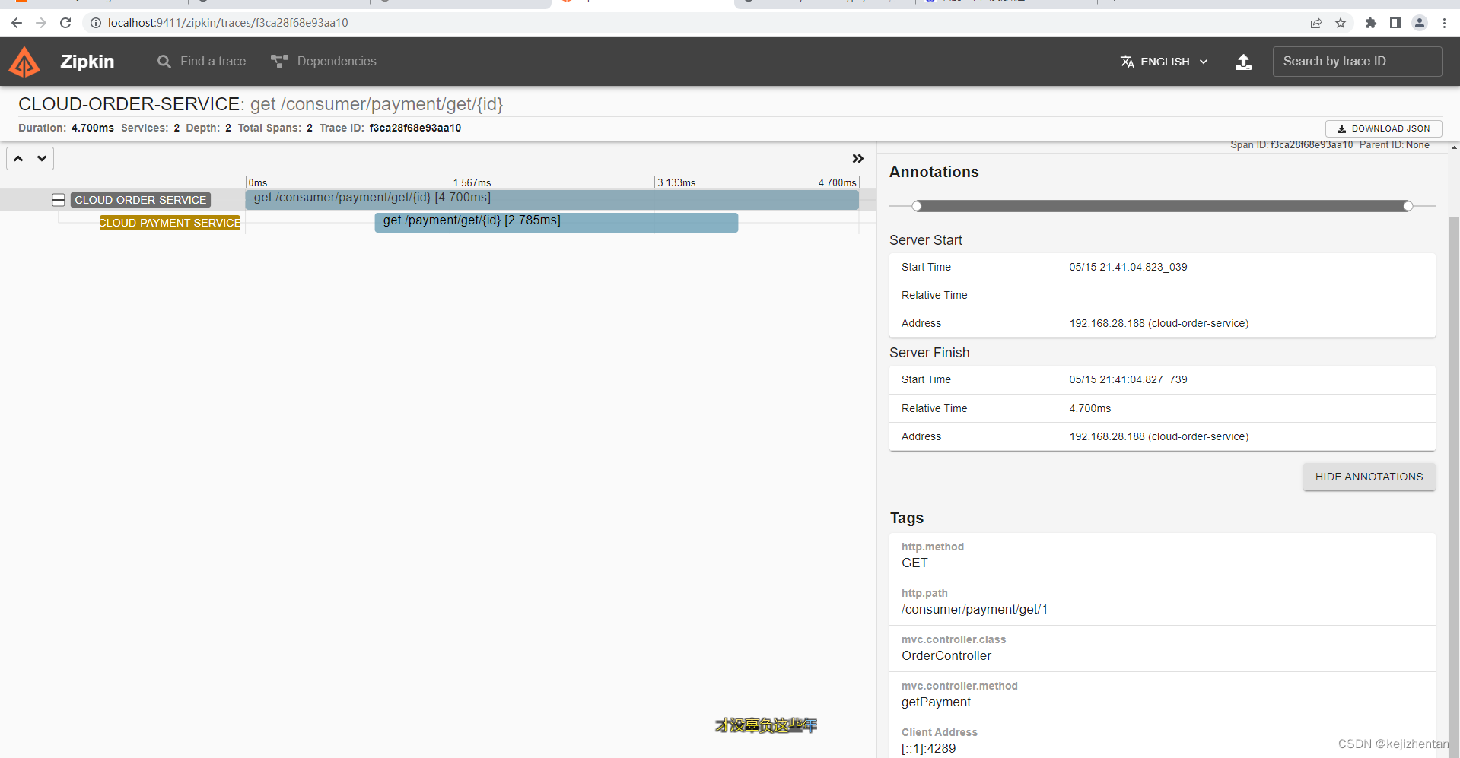Open the browser extensions puzzle icon

1371,23
